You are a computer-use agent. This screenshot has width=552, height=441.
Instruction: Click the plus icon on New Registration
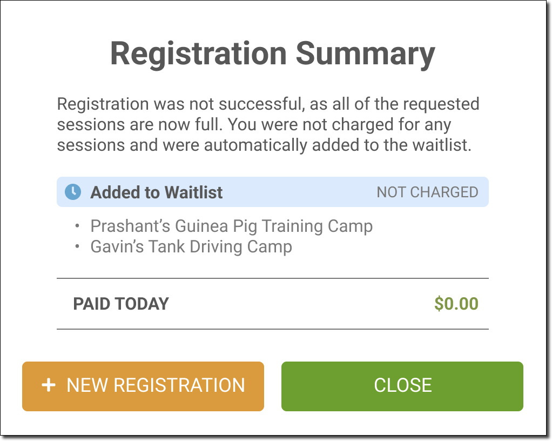[x=49, y=385]
